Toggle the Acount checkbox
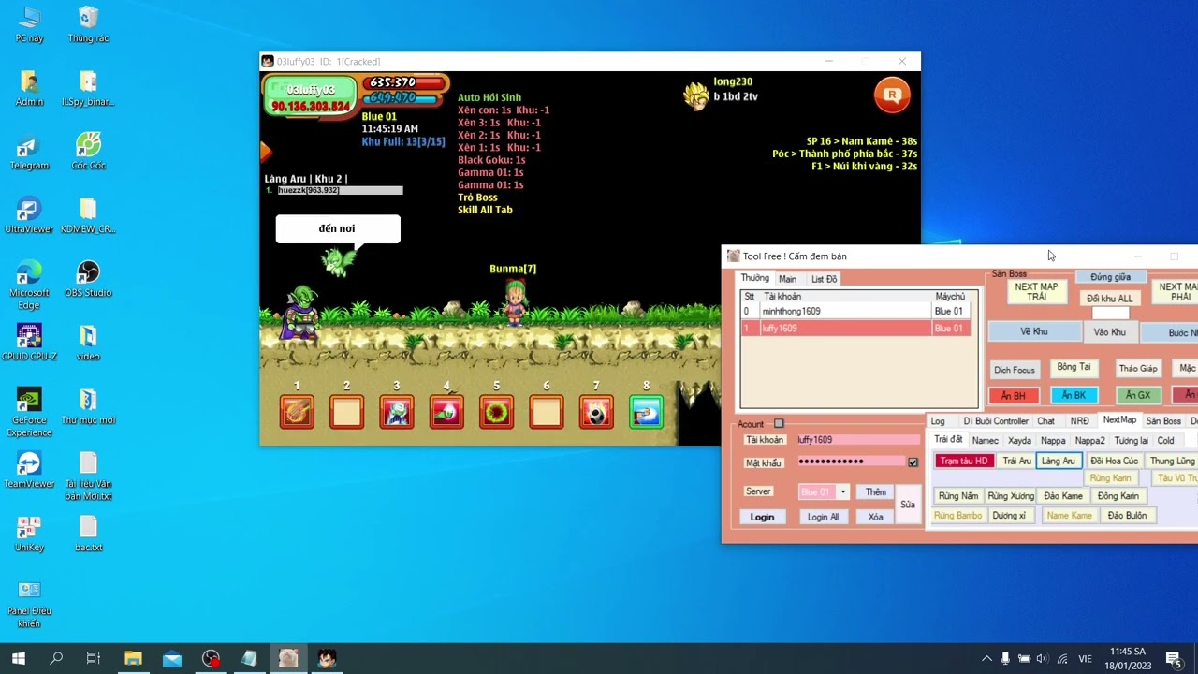Viewport: 1198px width, 674px height. 779,424
